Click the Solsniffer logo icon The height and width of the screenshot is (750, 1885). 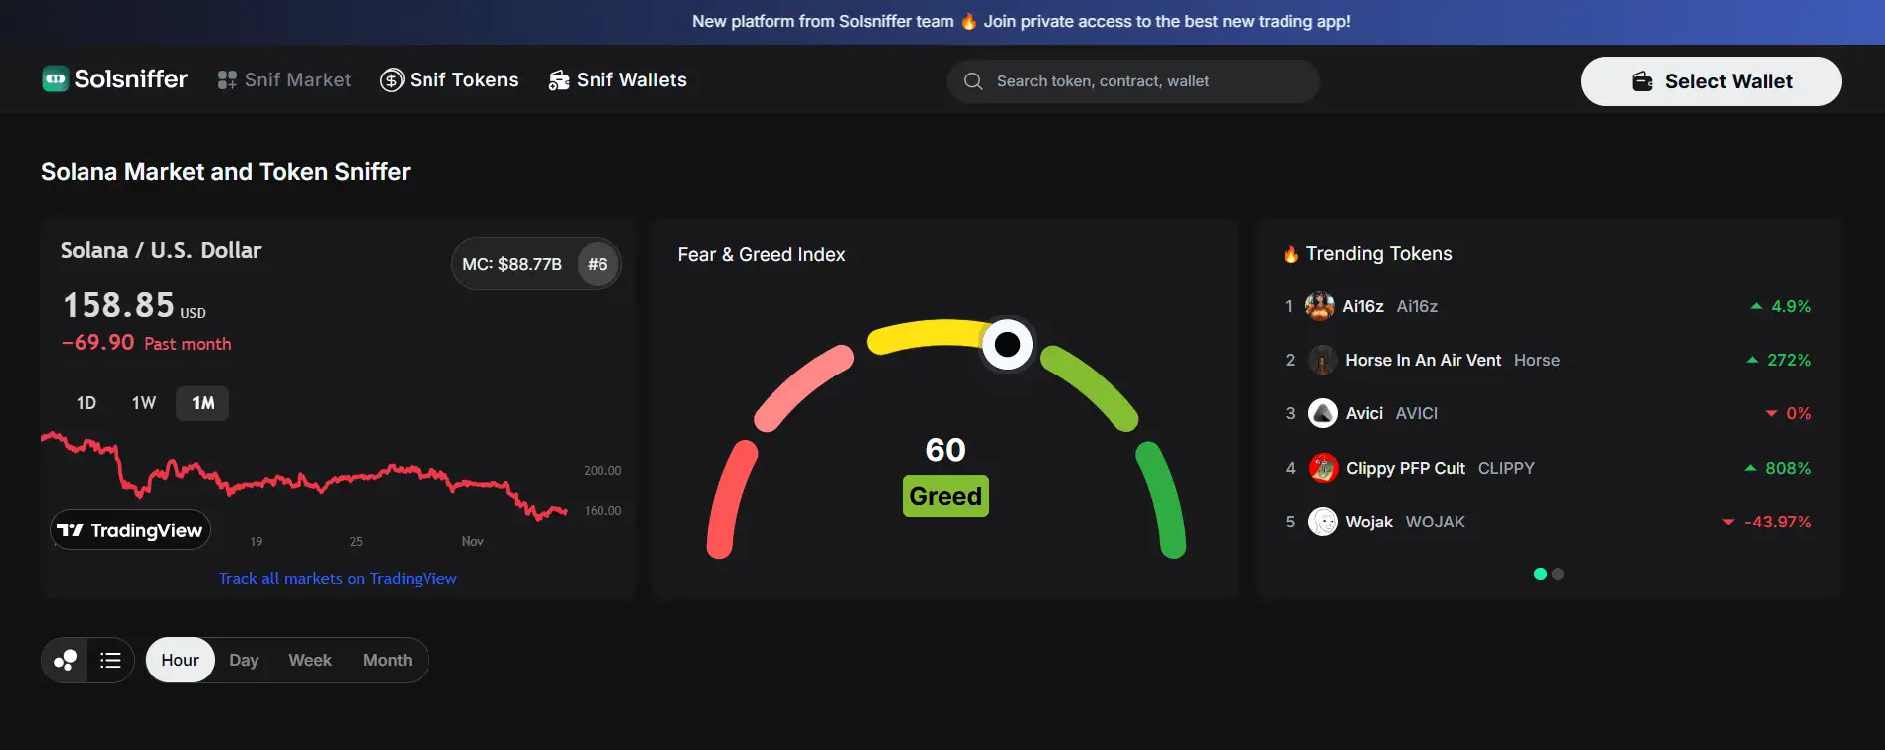(55, 79)
